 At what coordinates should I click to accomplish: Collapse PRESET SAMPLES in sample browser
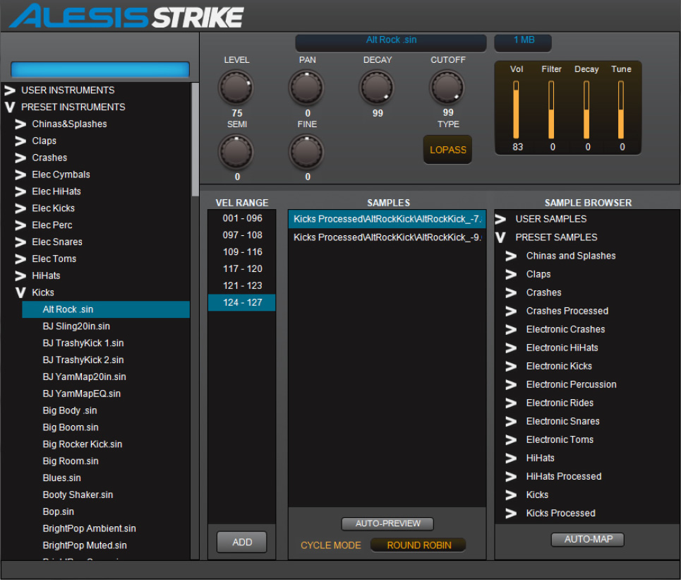500,237
